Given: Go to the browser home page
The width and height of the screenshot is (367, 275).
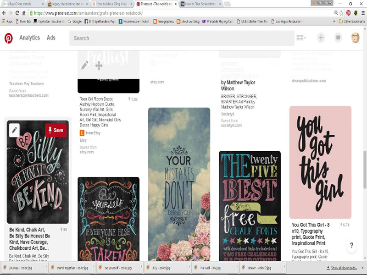Looking at the screenshot, I should (x=24, y=13).
